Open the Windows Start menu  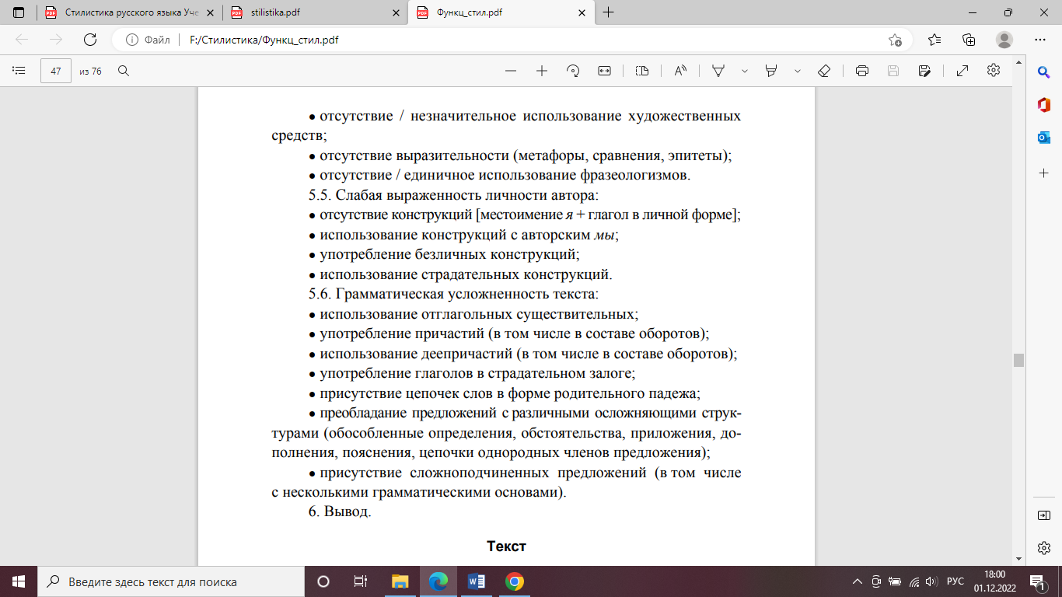pos(19,581)
